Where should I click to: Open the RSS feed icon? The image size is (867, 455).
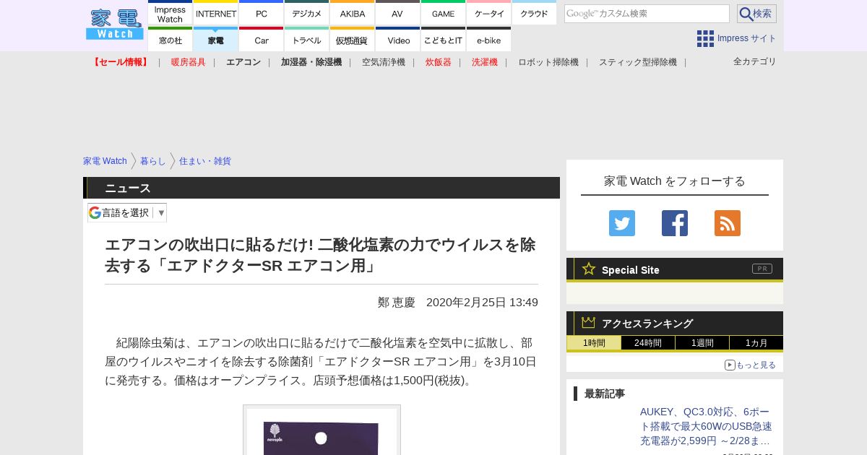click(x=728, y=223)
